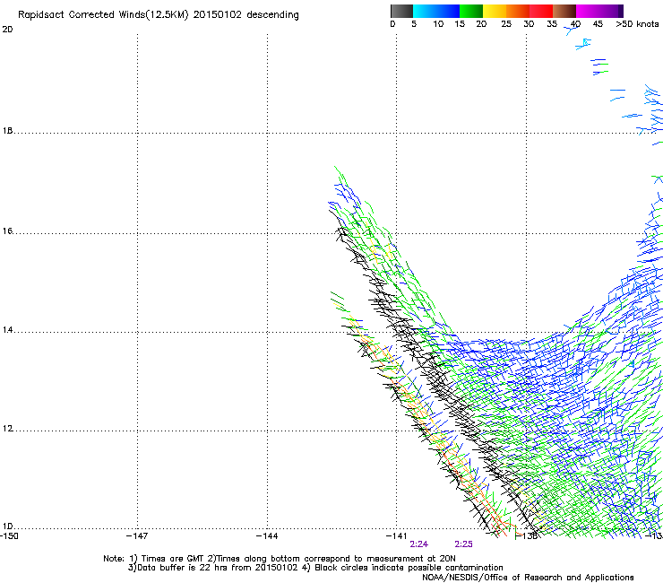Click the '>50 knots' legend label

click(637, 24)
